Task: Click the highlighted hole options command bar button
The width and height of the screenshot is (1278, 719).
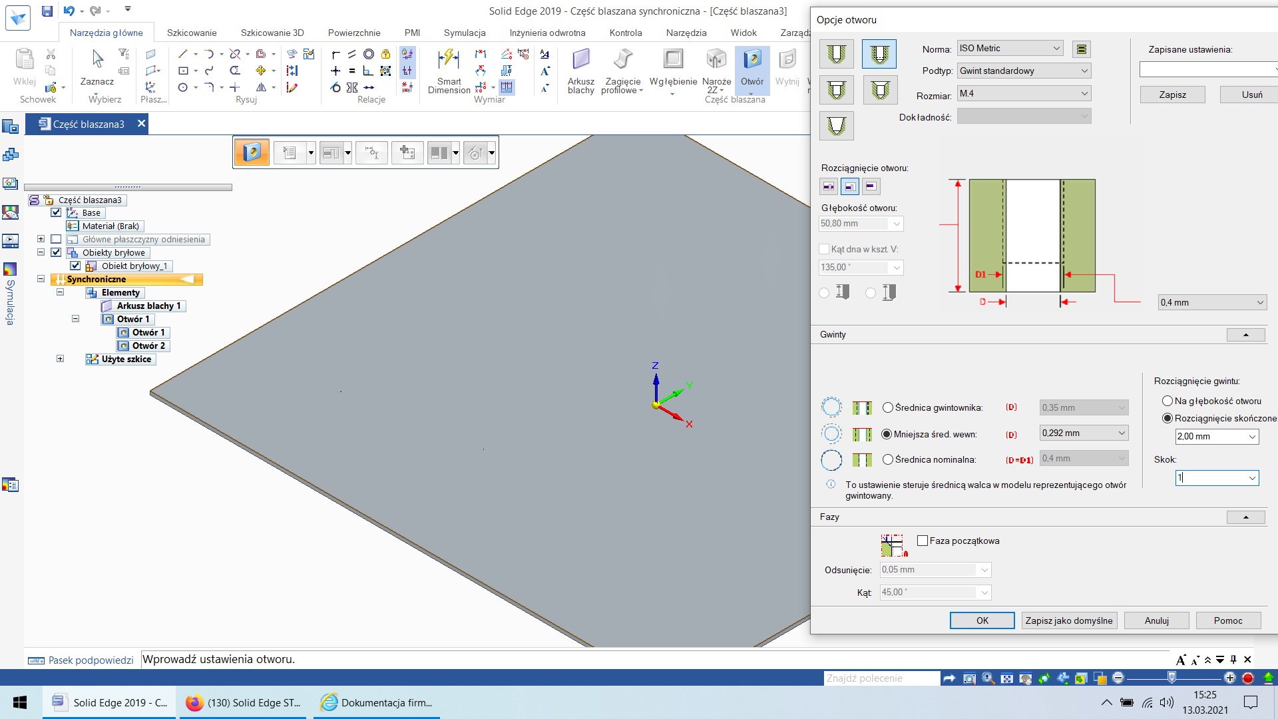Action: [252, 152]
